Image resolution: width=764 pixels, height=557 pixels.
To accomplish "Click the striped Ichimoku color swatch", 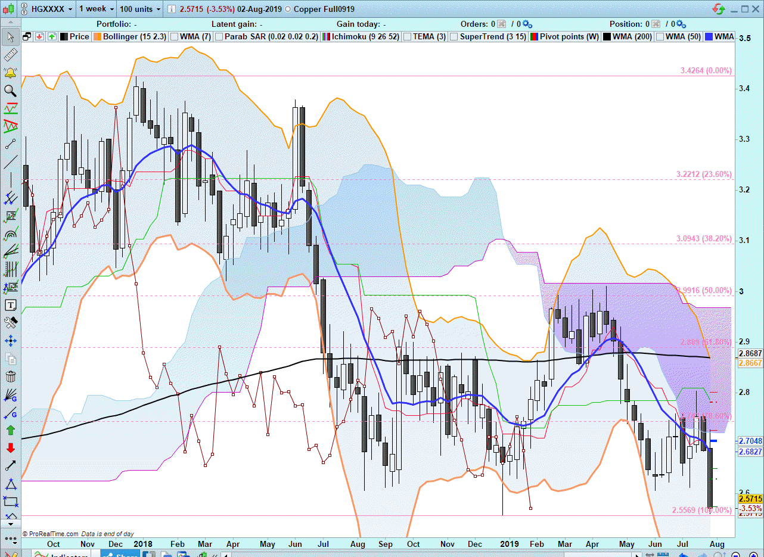I will click(x=326, y=36).
